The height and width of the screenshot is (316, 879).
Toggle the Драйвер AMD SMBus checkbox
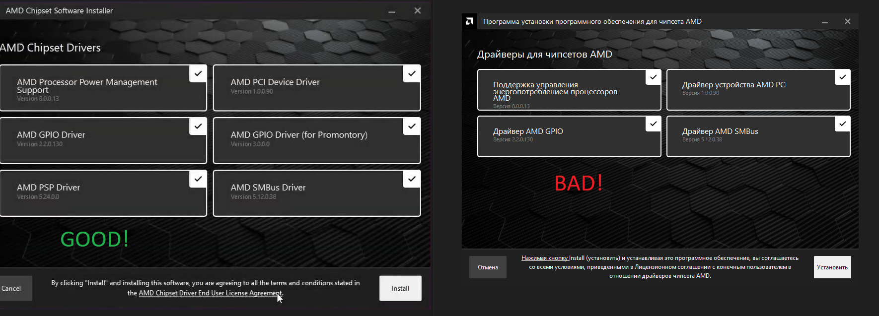pos(842,124)
